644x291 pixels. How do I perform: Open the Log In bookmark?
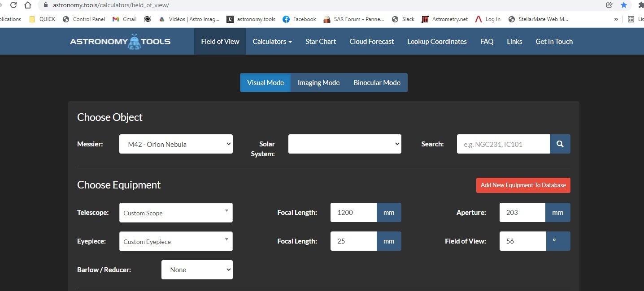point(488,19)
